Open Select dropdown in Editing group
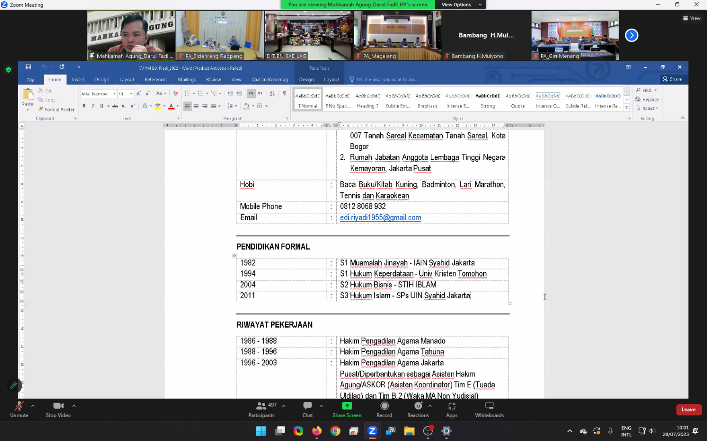Screen dimensions: 707x441 [x=647, y=108]
